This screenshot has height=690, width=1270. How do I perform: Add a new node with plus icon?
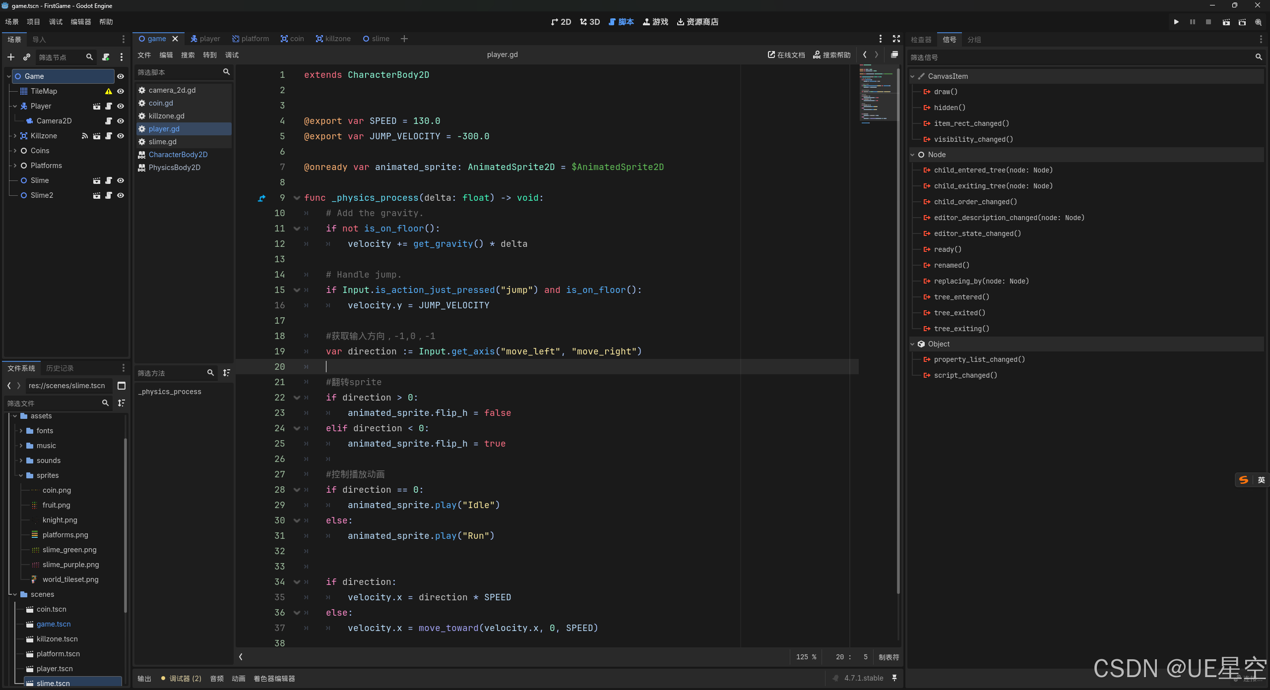pyautogui.click(x=11, y=57)
